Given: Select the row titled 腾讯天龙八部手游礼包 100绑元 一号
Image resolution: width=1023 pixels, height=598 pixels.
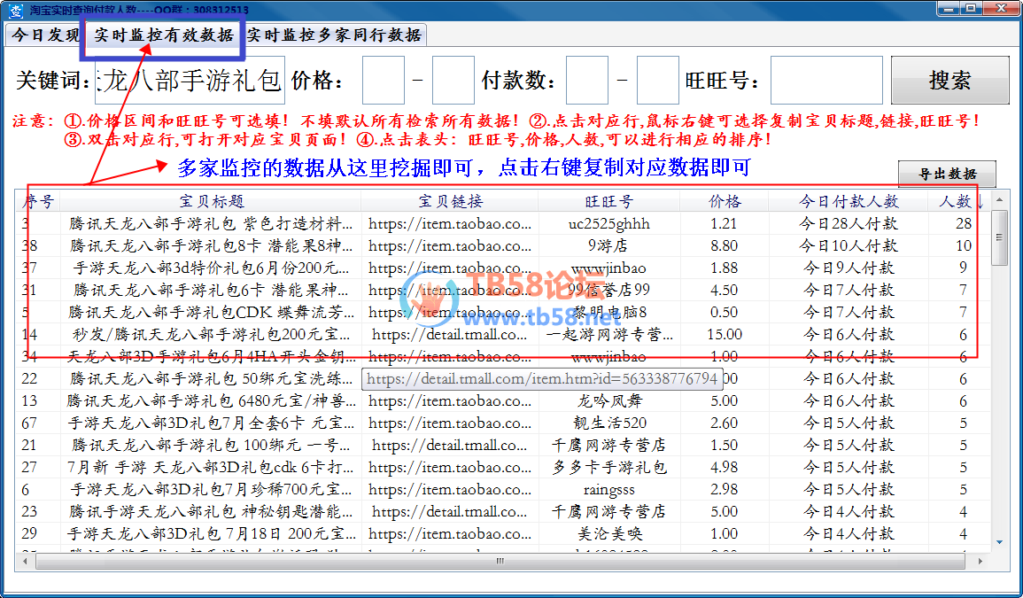Looking at the screenshot, I should click(x=502, y=446).
